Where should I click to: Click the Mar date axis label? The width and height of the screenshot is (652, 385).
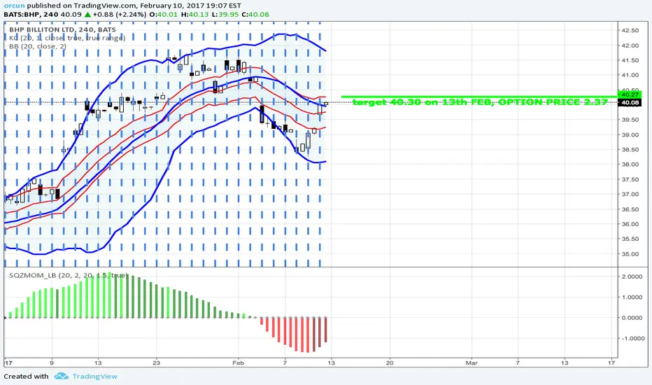coord(472,363)
